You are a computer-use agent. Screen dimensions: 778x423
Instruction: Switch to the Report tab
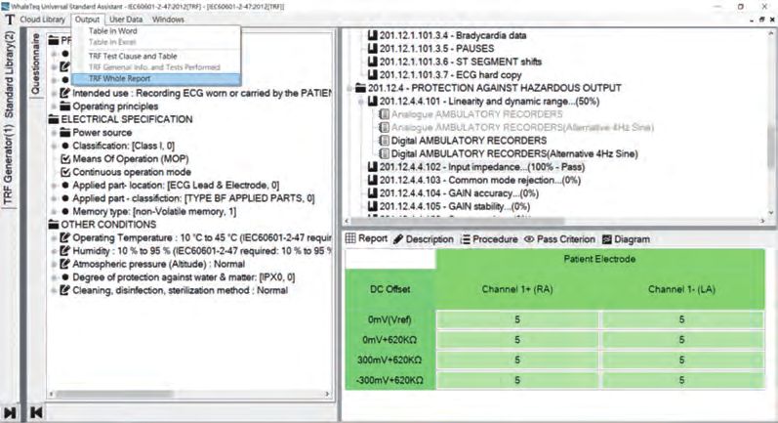coord(367,238)
